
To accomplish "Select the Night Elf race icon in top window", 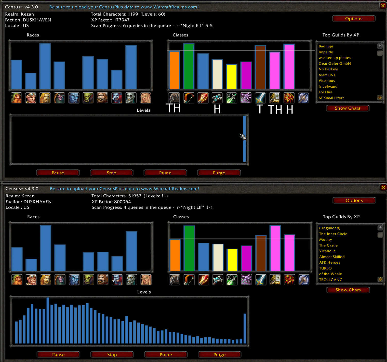I will pyautogui.click(x=59, y=98).
